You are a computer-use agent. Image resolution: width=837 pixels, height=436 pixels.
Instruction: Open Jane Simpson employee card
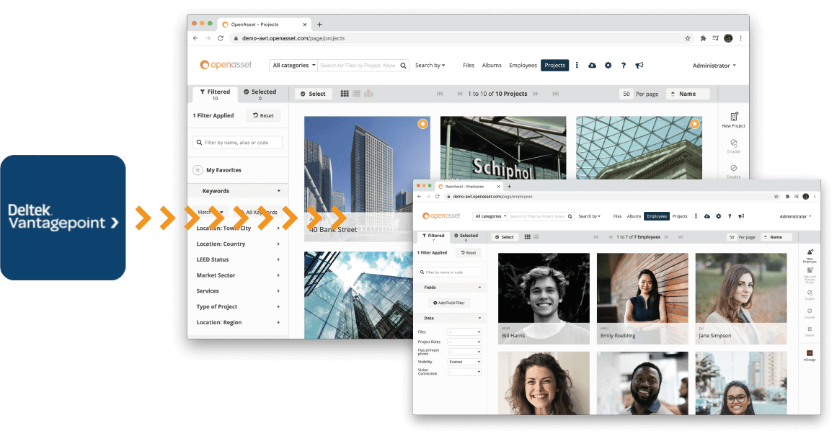click(x=741, y=298)
